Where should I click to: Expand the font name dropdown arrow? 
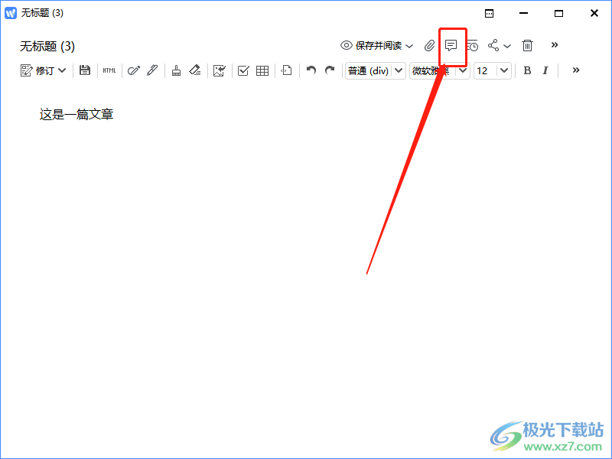463,70
